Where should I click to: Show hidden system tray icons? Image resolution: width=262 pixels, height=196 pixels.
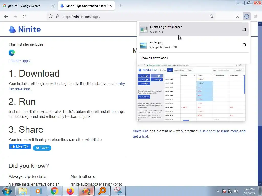click(217, 191)
